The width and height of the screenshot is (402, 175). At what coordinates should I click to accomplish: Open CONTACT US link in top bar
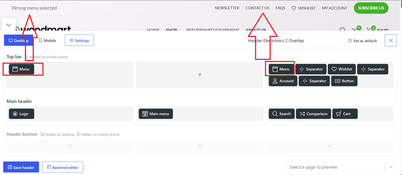(x=258, y=8)
